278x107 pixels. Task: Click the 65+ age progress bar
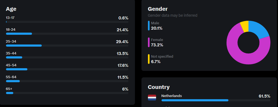pos(67,93)
